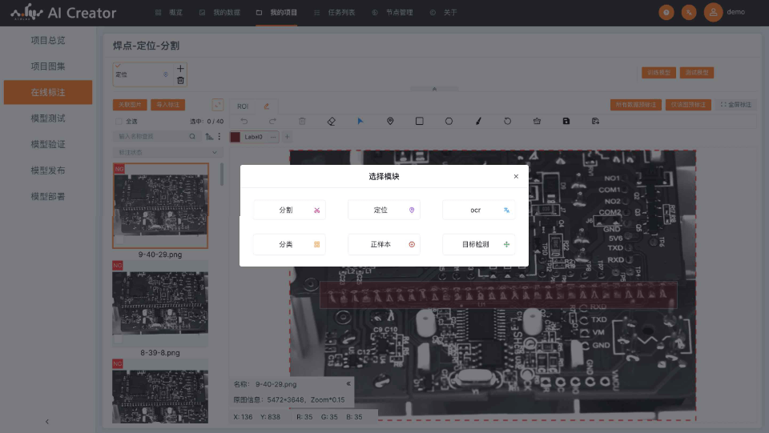Collapse the left sidebar with bottom chevron
Viewport: 769px width, 433px height.
pos(46,421)
